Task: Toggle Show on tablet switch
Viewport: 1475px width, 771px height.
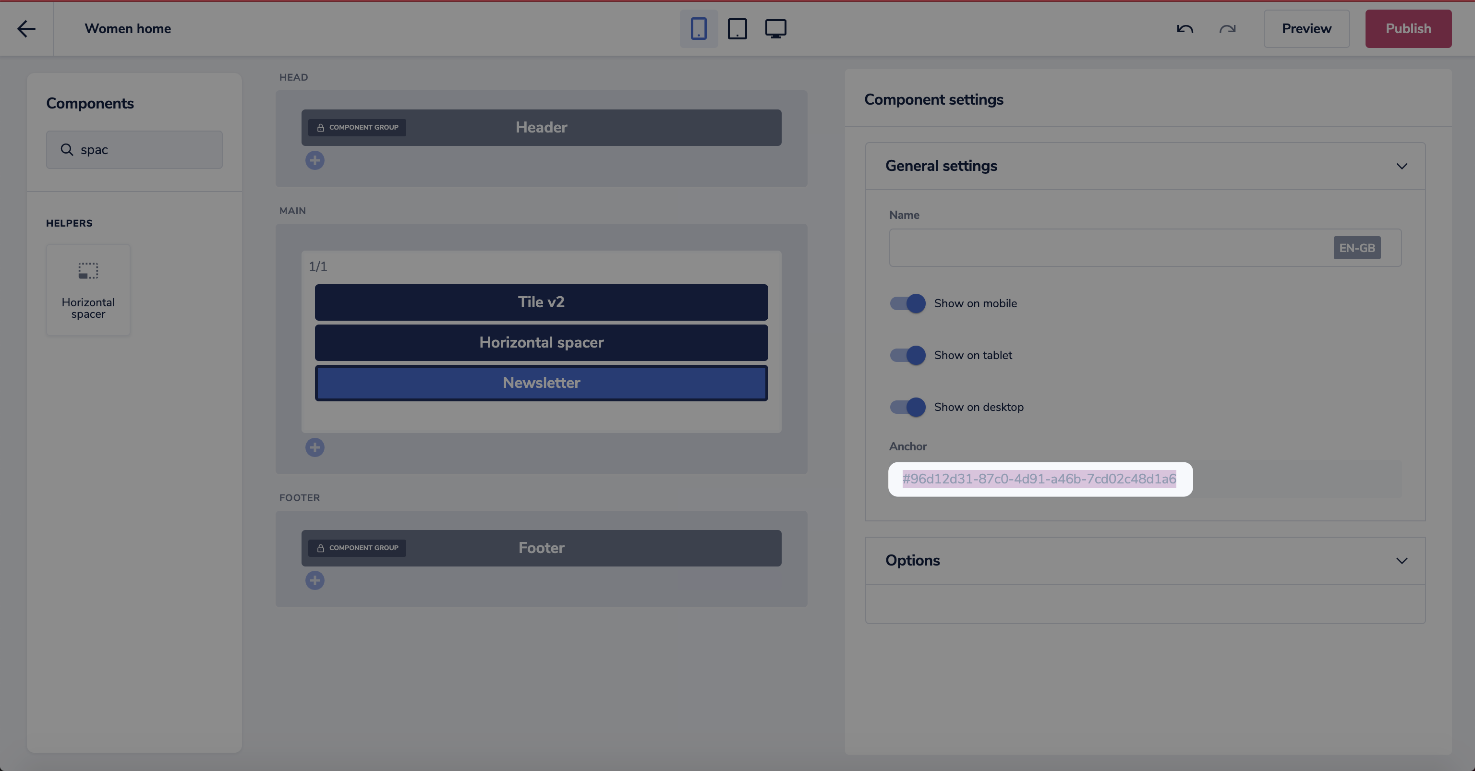Action: click(x=907, y=355)
